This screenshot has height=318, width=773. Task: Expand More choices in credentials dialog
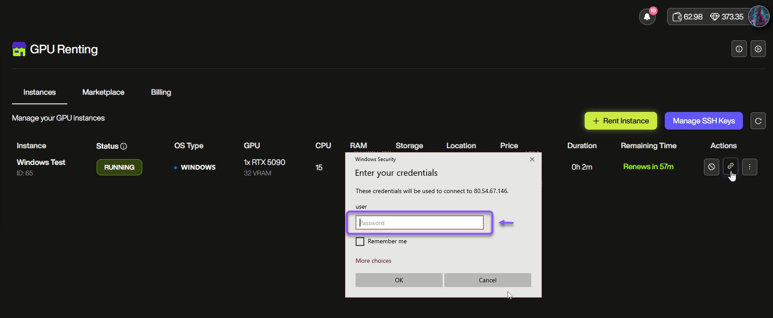point(373,261)
